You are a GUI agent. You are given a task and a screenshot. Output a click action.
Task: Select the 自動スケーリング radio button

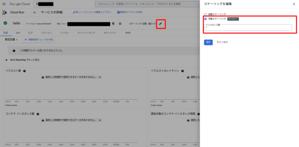tap(205, 14)
